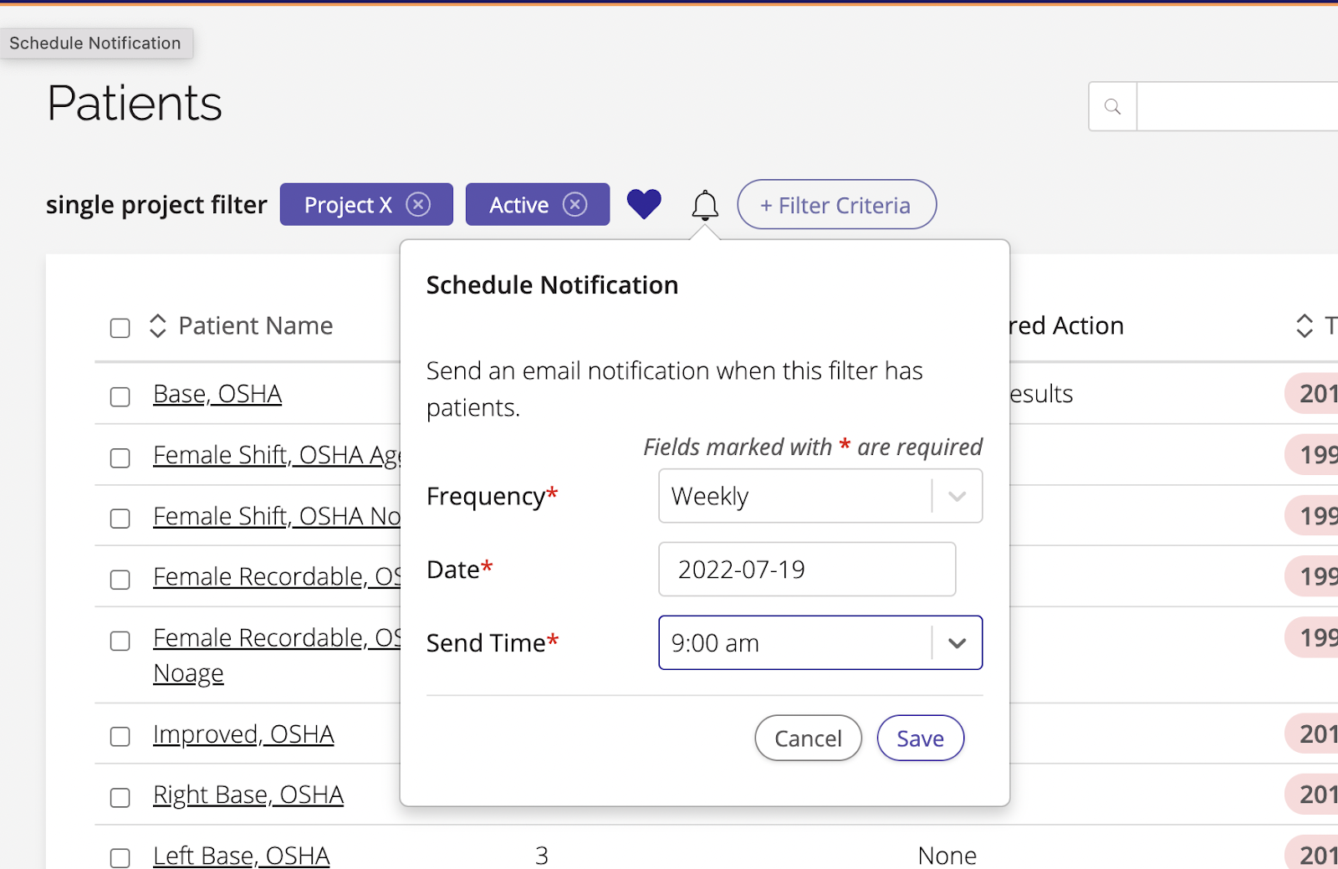Image resolution: width=1338 pixels, height=869 pixels.
Task: Click sort arrows on rightmost column
Action: [1305, 325]
